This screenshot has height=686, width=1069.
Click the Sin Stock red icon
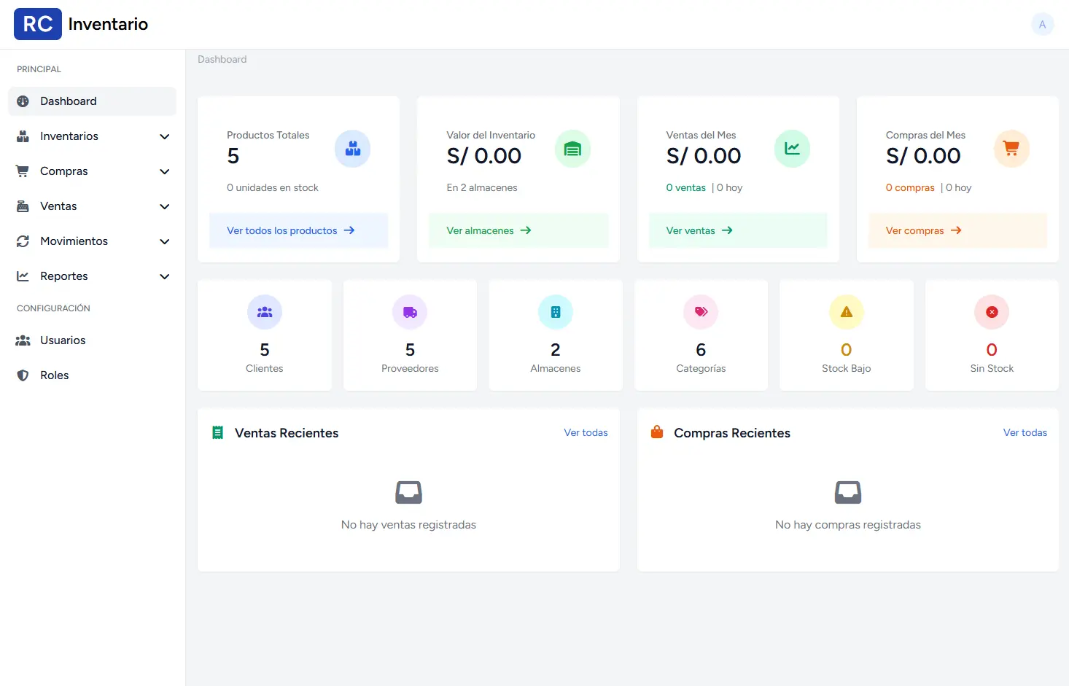pyautogui.click(x=992, y=312)
